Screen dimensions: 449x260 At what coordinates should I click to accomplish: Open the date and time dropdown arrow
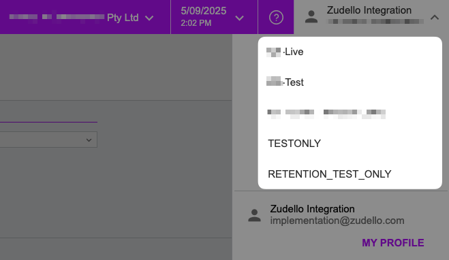pos(239,18)
